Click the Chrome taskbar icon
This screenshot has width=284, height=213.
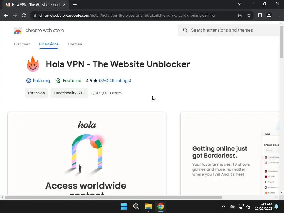pos(161,206)
